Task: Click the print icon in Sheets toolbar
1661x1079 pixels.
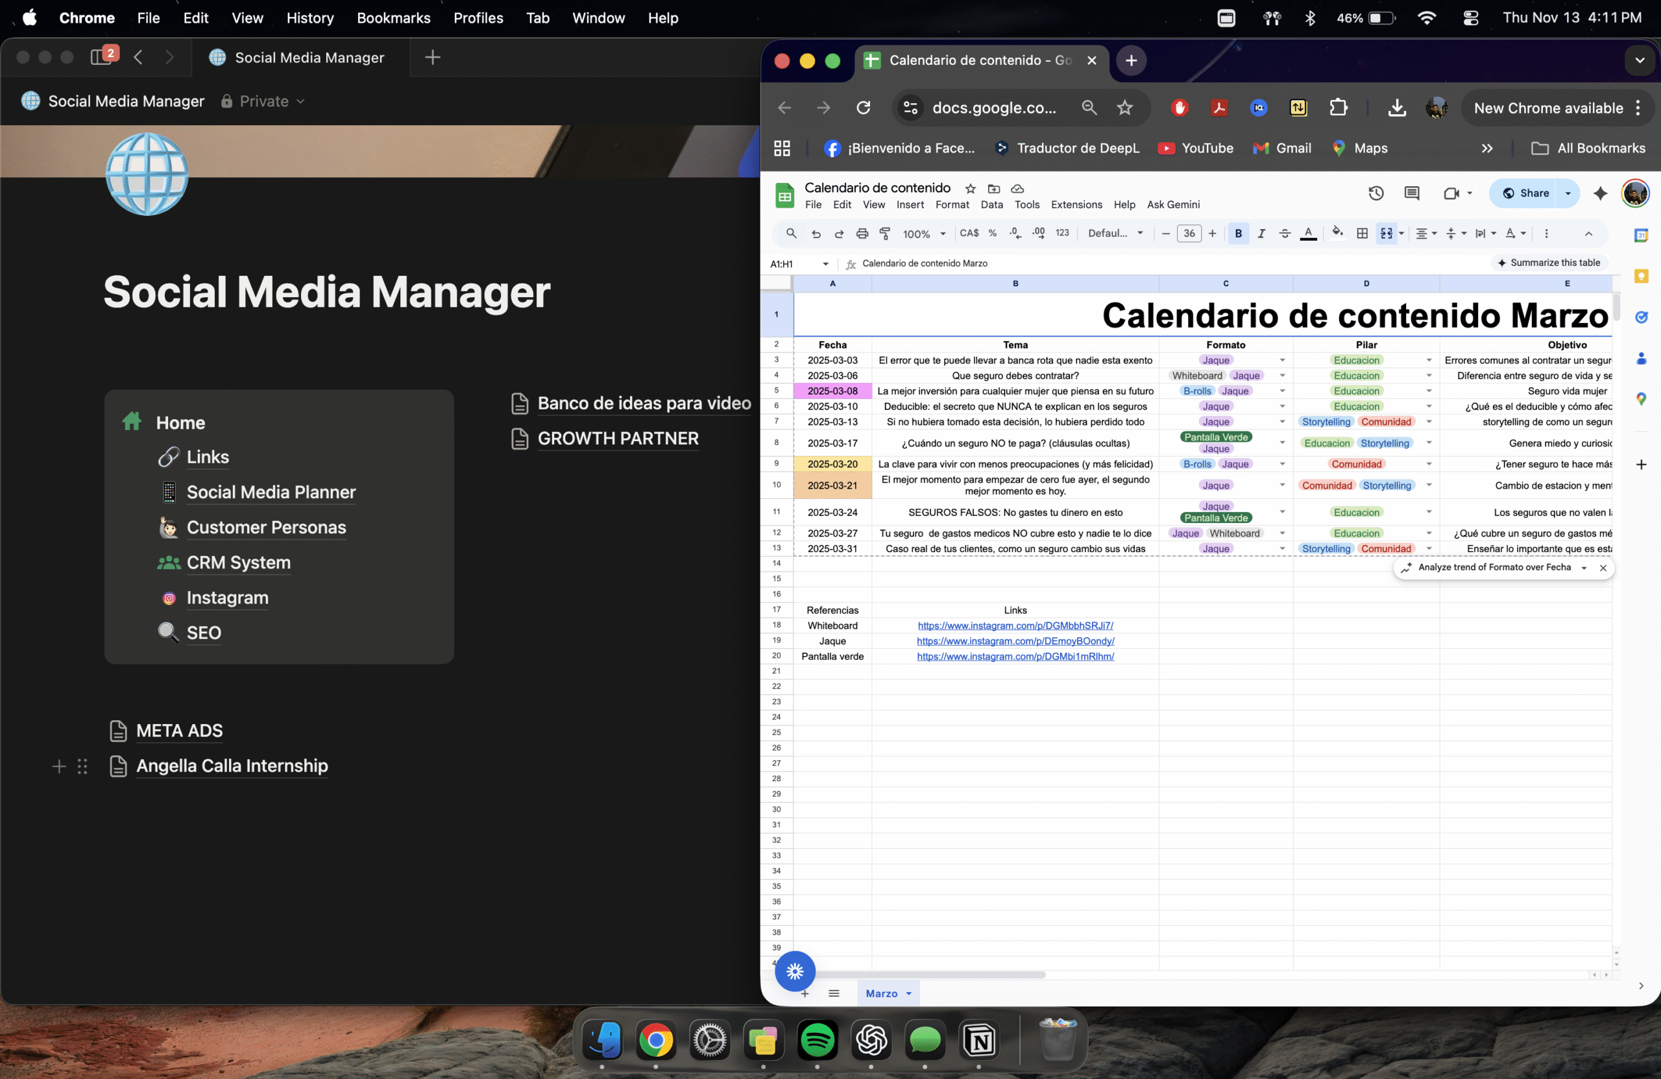Action: point(862,234)
